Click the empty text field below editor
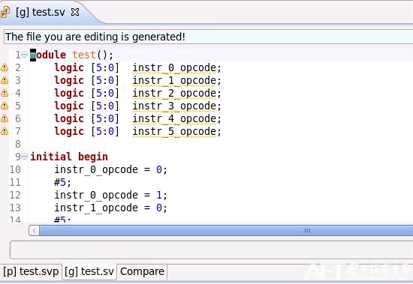The image size is (413, 284). click(x=212, y=250)
